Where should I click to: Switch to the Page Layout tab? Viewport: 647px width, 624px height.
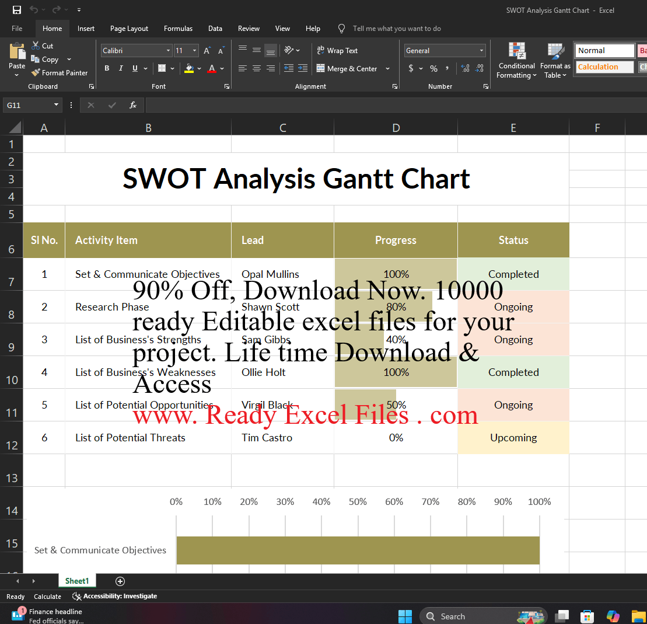(x=129, y=29)
